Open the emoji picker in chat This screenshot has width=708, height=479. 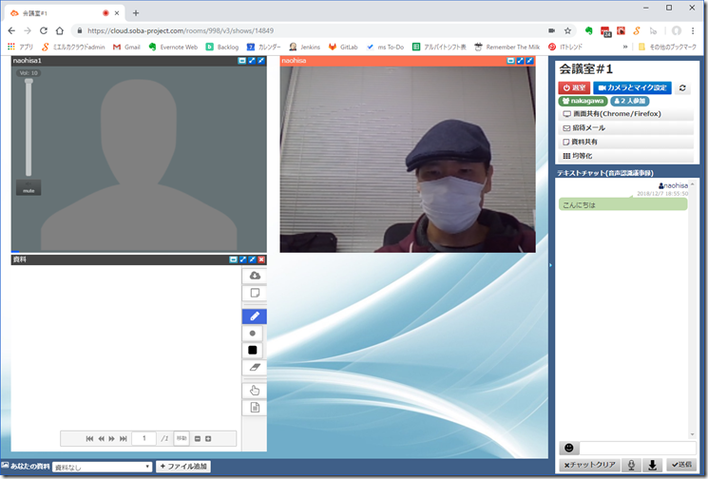[569, 448]
